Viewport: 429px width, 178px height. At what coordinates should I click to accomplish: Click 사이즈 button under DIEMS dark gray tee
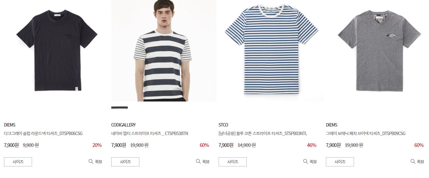click(x=18, y=162)
